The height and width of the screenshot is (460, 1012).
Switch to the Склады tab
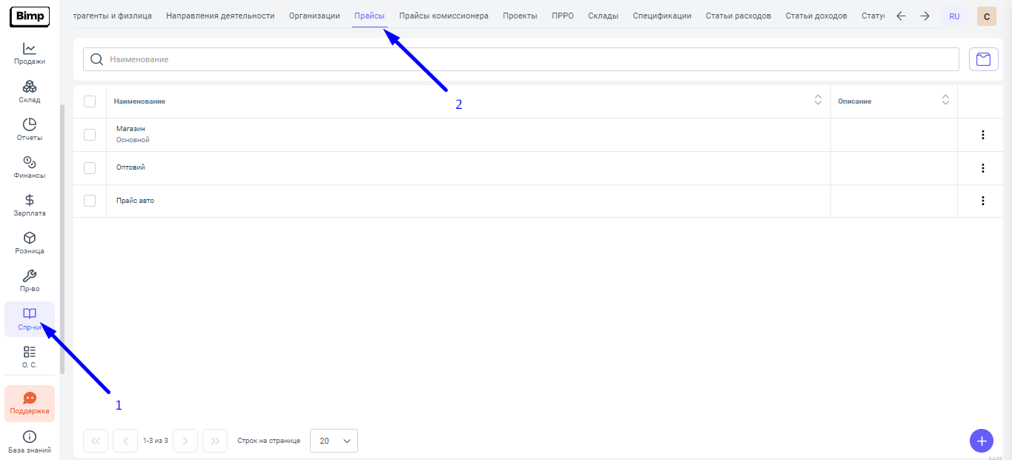click(603, 16)
